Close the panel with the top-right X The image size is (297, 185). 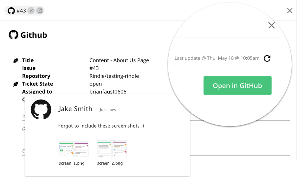coord(290,11)
